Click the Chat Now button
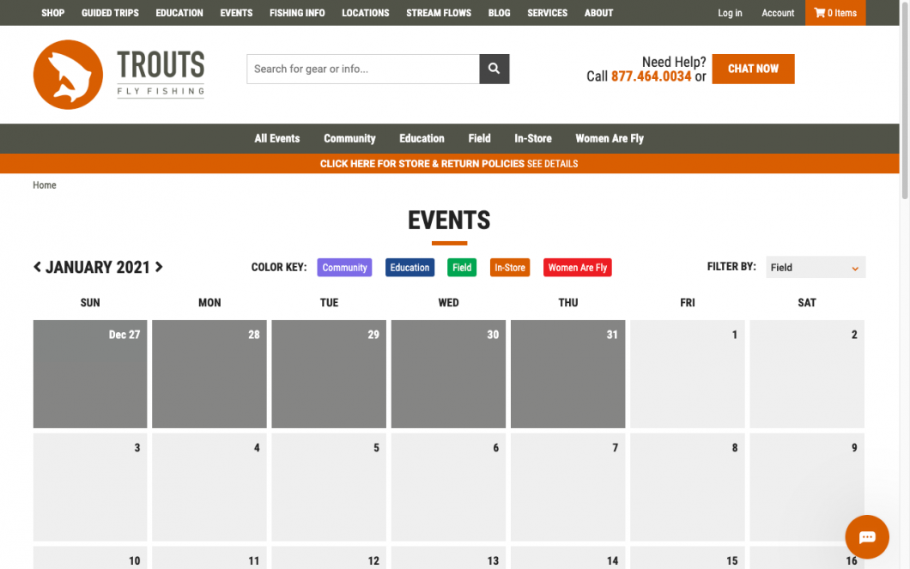The image size is (910, 569). [x=753, y=69]
